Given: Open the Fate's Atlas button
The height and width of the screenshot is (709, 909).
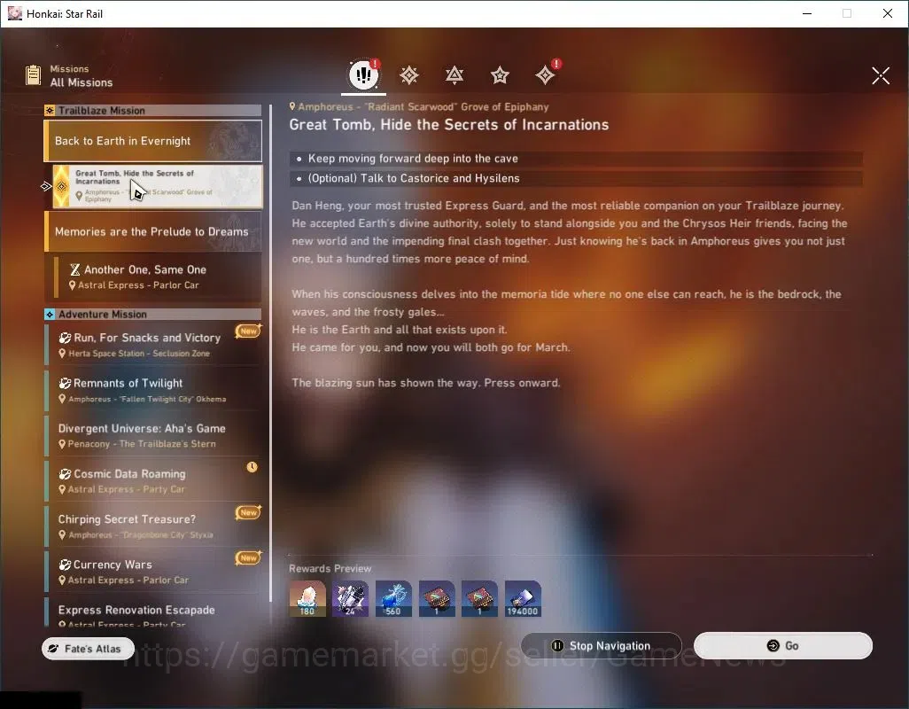Looking at the screenshot, I should [88, 649].
